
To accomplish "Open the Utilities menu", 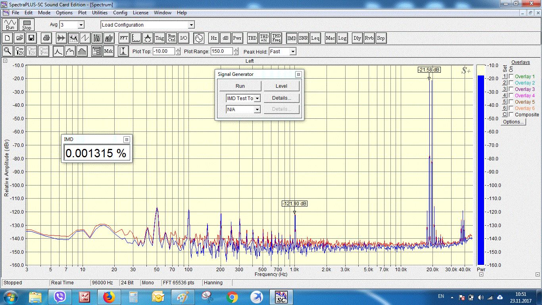I will click(x=100, y=13).
